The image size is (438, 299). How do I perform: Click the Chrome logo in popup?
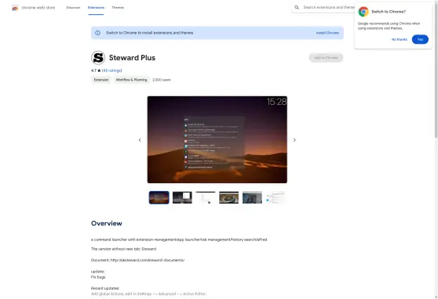(363, 12)
